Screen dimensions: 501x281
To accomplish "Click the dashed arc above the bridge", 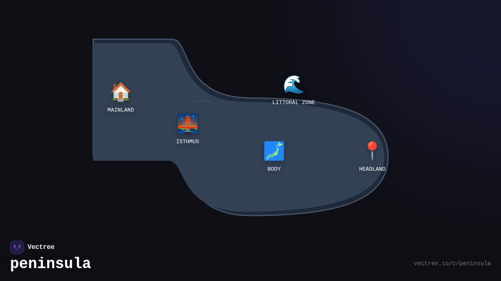I will (196, 102).
